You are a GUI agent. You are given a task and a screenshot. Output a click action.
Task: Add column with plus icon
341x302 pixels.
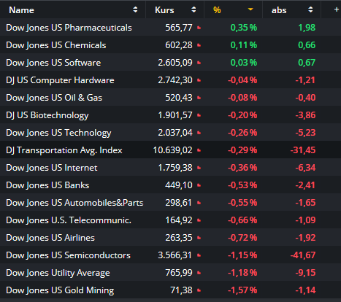tap(337, 9)
